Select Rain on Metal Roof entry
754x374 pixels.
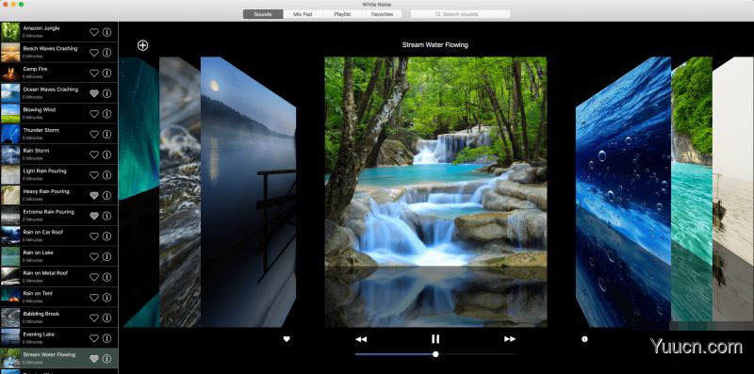pos(58,277)
